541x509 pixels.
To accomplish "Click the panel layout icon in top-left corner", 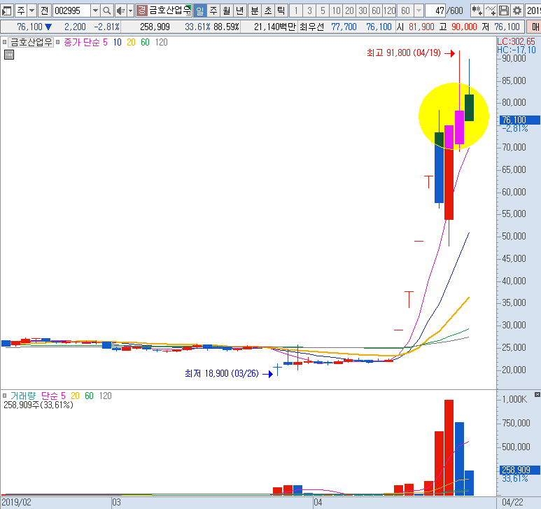I will click(6, 11).
